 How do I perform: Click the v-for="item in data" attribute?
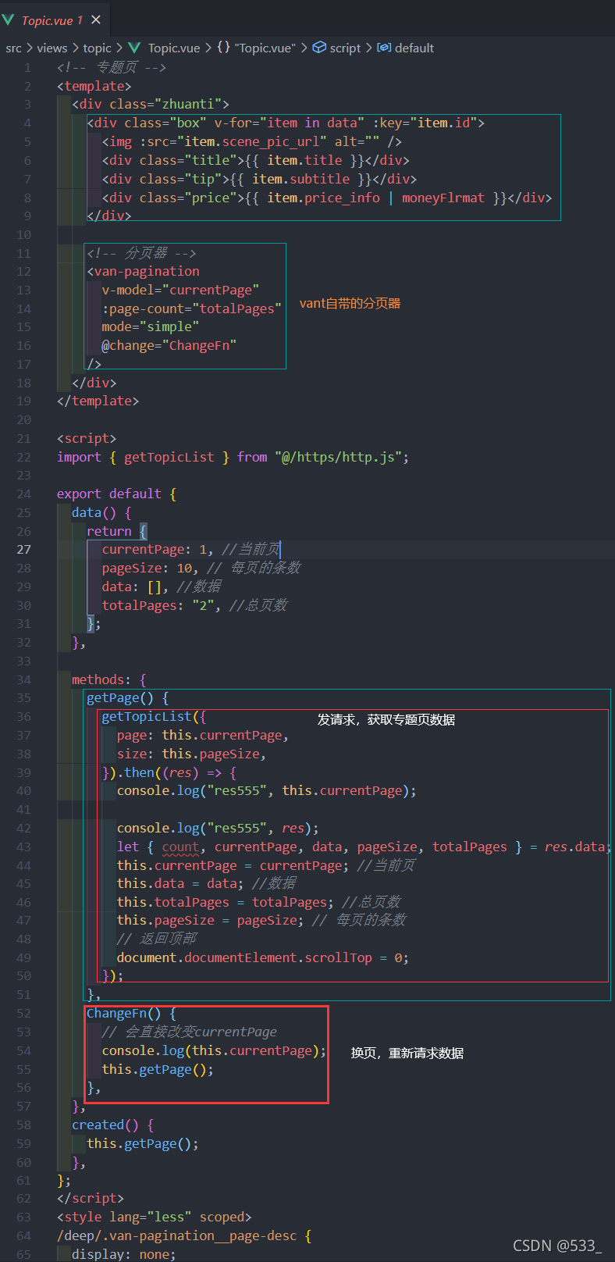290,123
